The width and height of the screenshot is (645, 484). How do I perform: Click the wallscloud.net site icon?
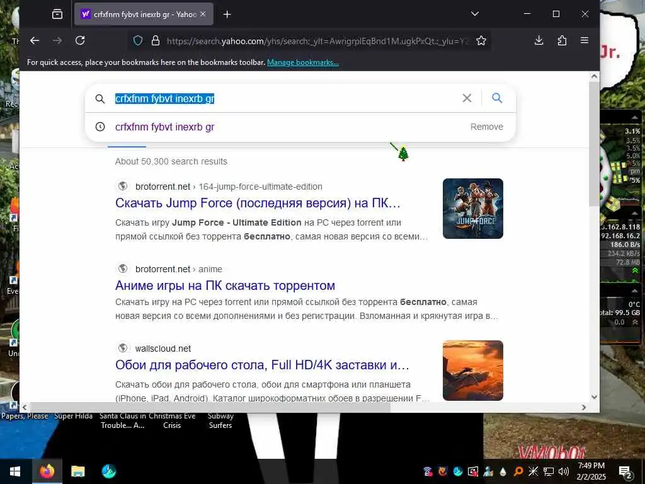point(123,348)
